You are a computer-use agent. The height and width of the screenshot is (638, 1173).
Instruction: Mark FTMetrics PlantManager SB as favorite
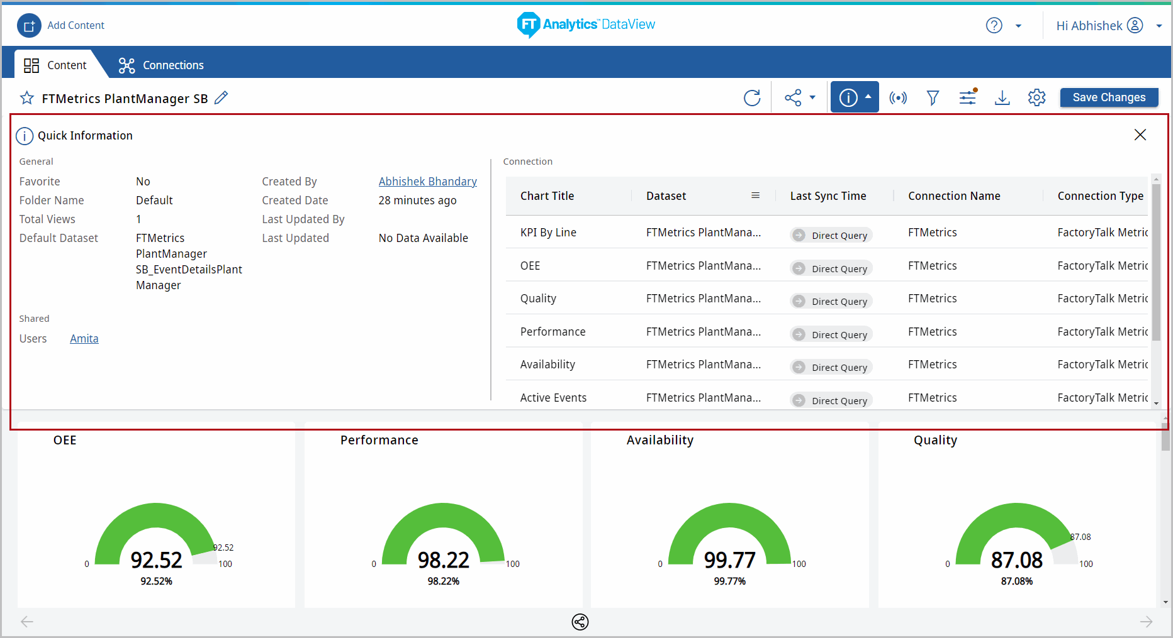tap(27, 98)
